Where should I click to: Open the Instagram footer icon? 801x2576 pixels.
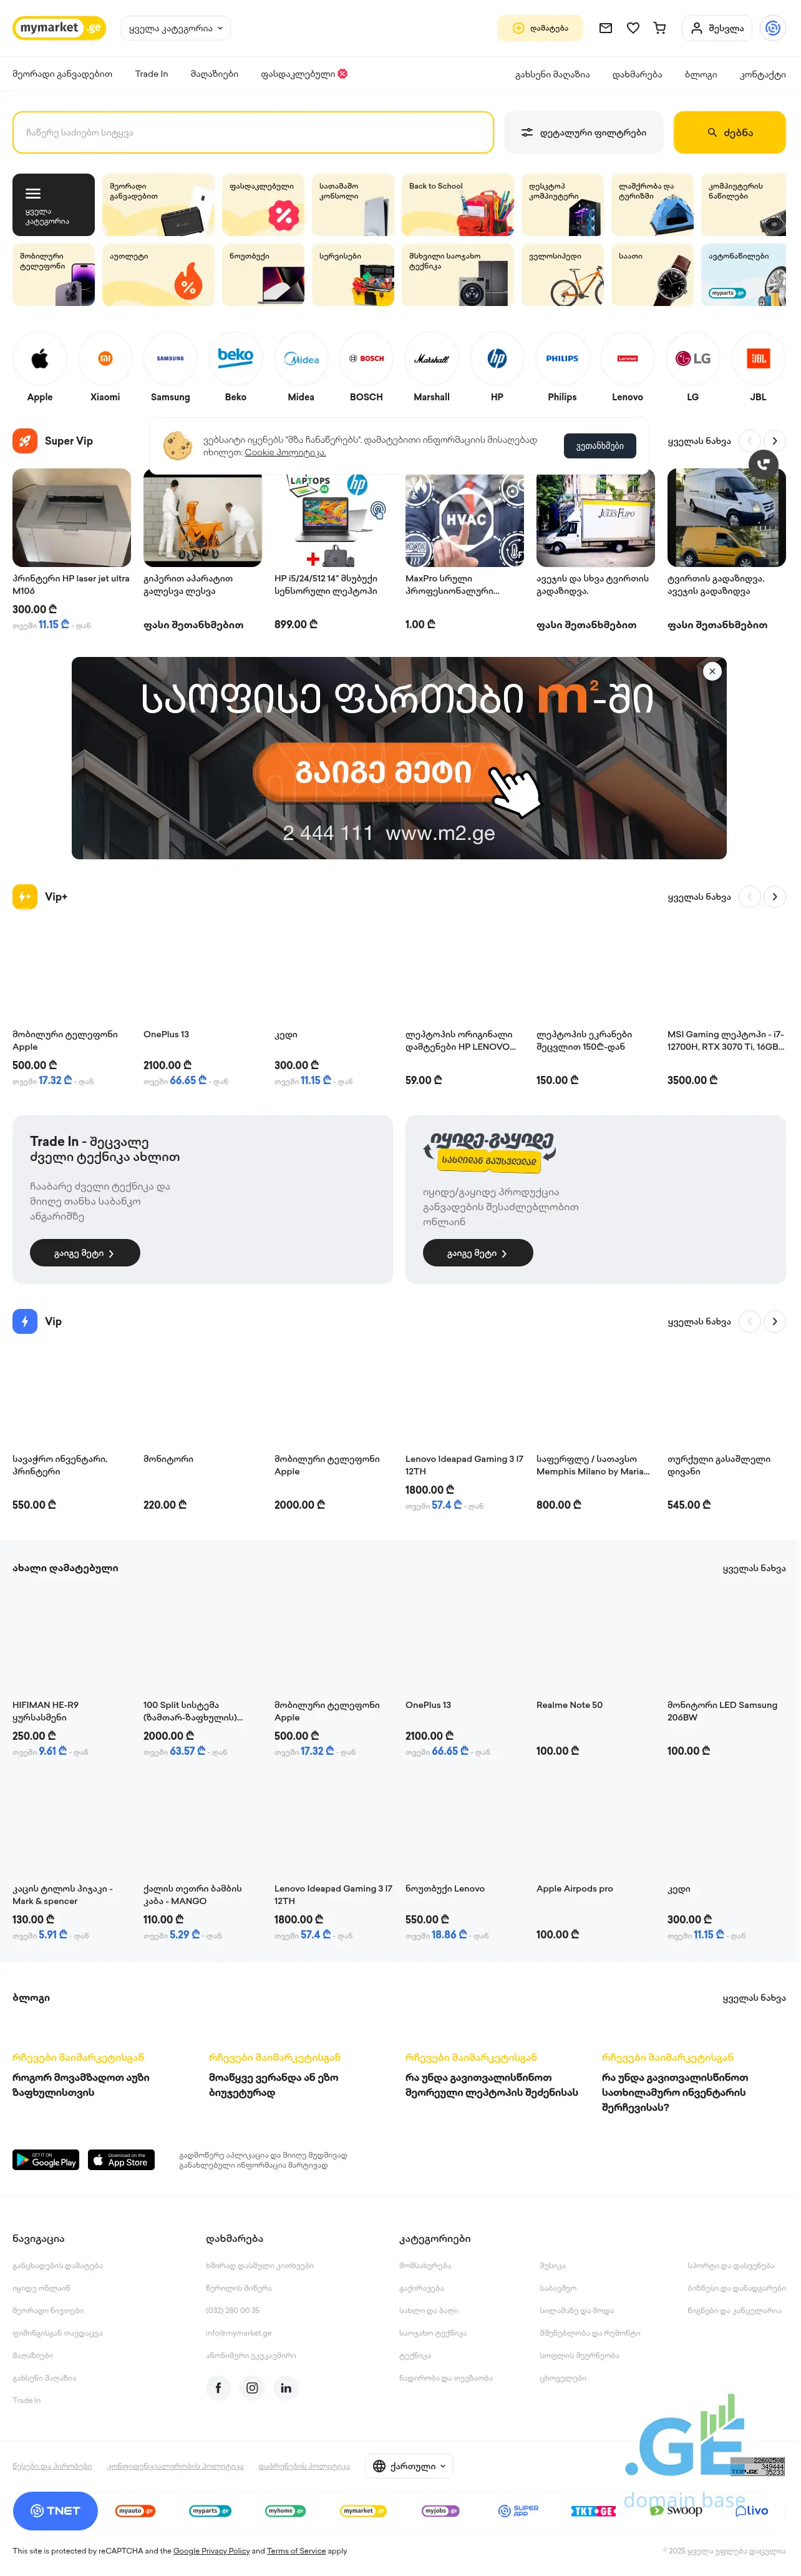(253, 2388)
